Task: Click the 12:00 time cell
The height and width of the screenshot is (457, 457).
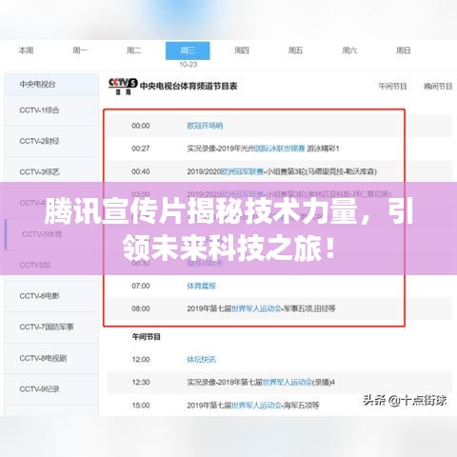Action: click(x=141, y=359)
